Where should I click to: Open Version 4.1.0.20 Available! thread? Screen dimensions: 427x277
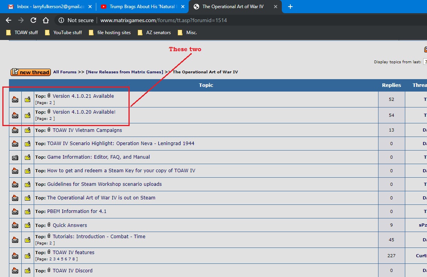coord(84,112)
